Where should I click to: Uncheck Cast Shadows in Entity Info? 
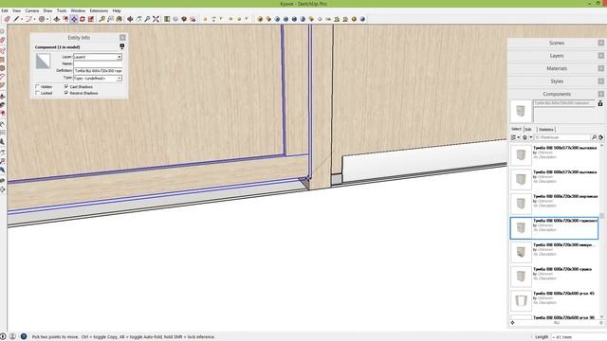pyautogui.click(x=66, y=86)
